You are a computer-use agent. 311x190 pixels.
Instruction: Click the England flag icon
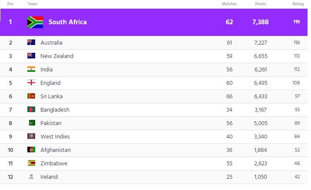click(31, 83)
